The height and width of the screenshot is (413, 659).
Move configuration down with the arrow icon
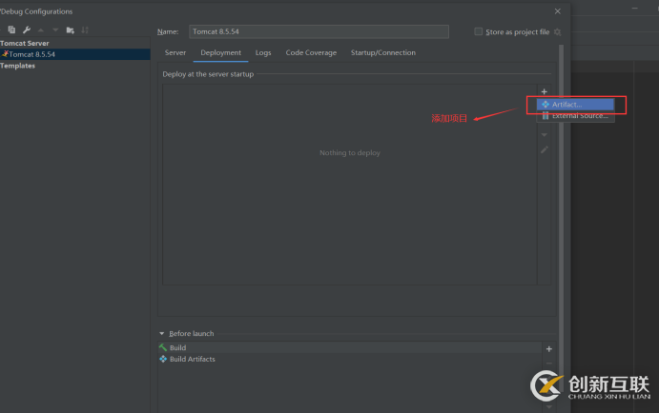(55, 30)
